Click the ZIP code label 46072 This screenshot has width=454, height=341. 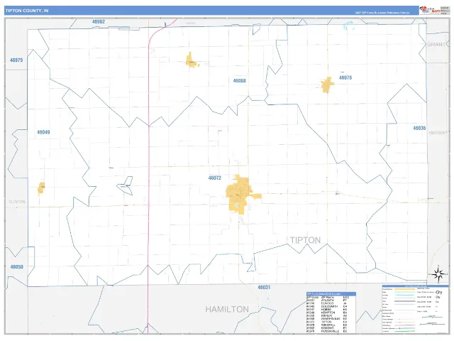(x=215, y=178)
